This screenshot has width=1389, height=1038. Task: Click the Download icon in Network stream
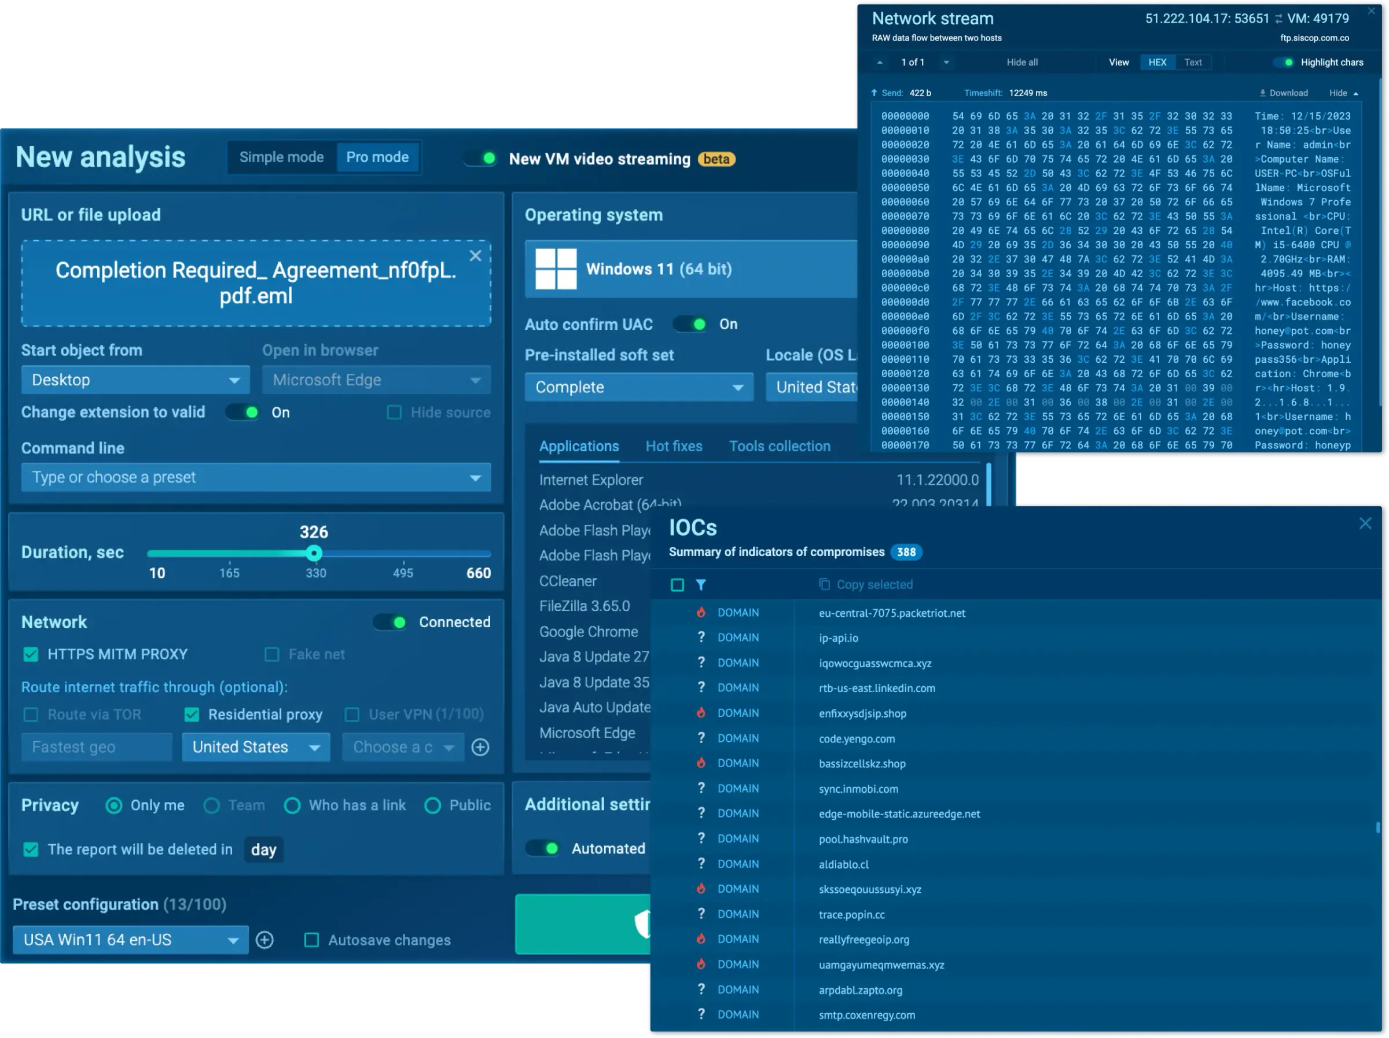1262,93
